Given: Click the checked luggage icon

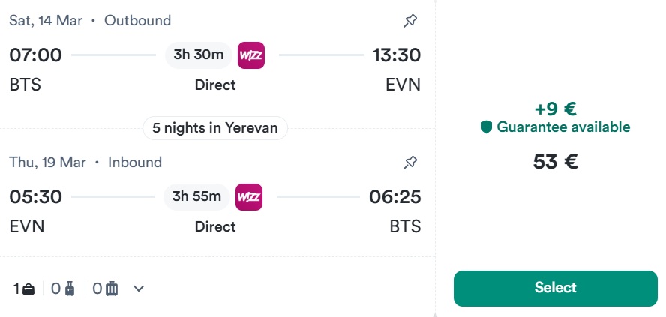Looking at the screenshot, I should (x=112, y=289).
